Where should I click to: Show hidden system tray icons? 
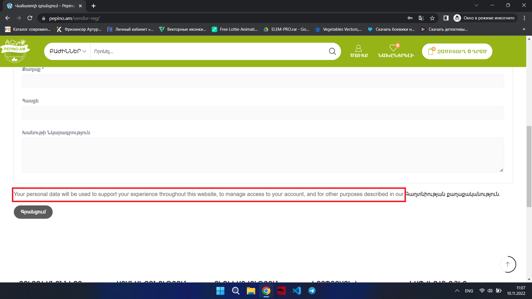click(x=457, y=291)
